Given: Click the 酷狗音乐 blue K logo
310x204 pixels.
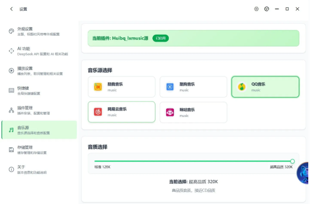Looking at the screenshot, I should click(x=170, y=87).
